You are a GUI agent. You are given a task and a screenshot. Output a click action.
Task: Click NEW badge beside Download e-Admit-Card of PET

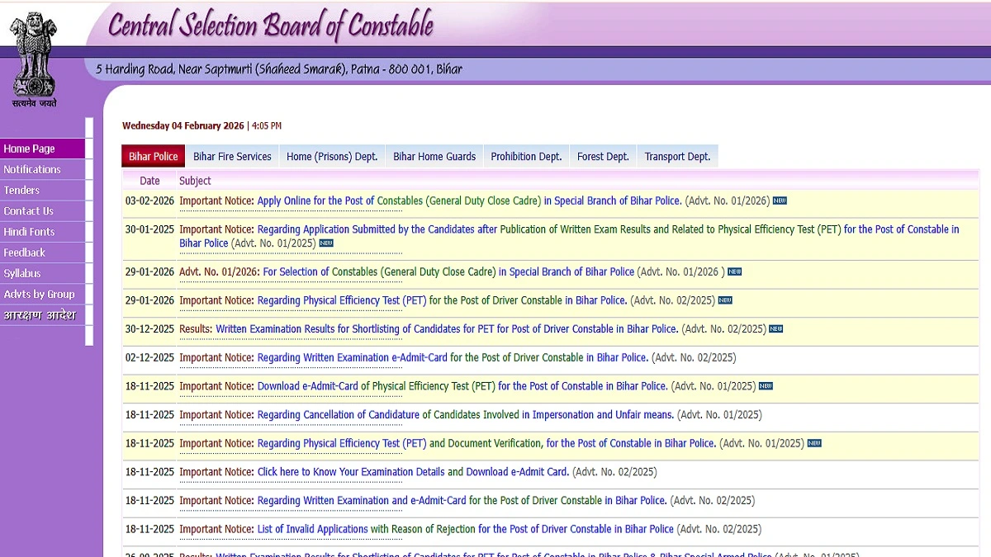point(766,385)
